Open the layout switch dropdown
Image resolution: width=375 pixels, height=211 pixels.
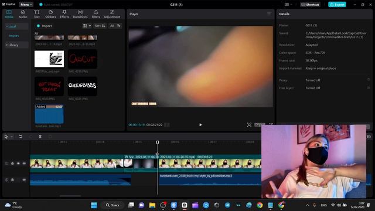click(x=288, y=4)
